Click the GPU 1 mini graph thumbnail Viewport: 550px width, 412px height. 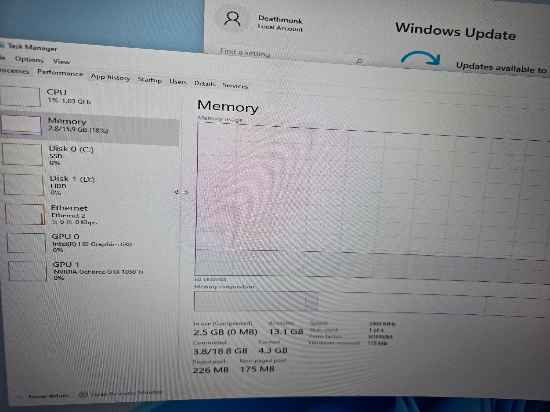click(x=27, y=271)
